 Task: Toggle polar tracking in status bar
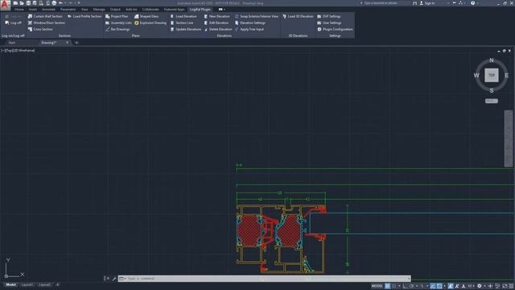(x=412, y=286)
